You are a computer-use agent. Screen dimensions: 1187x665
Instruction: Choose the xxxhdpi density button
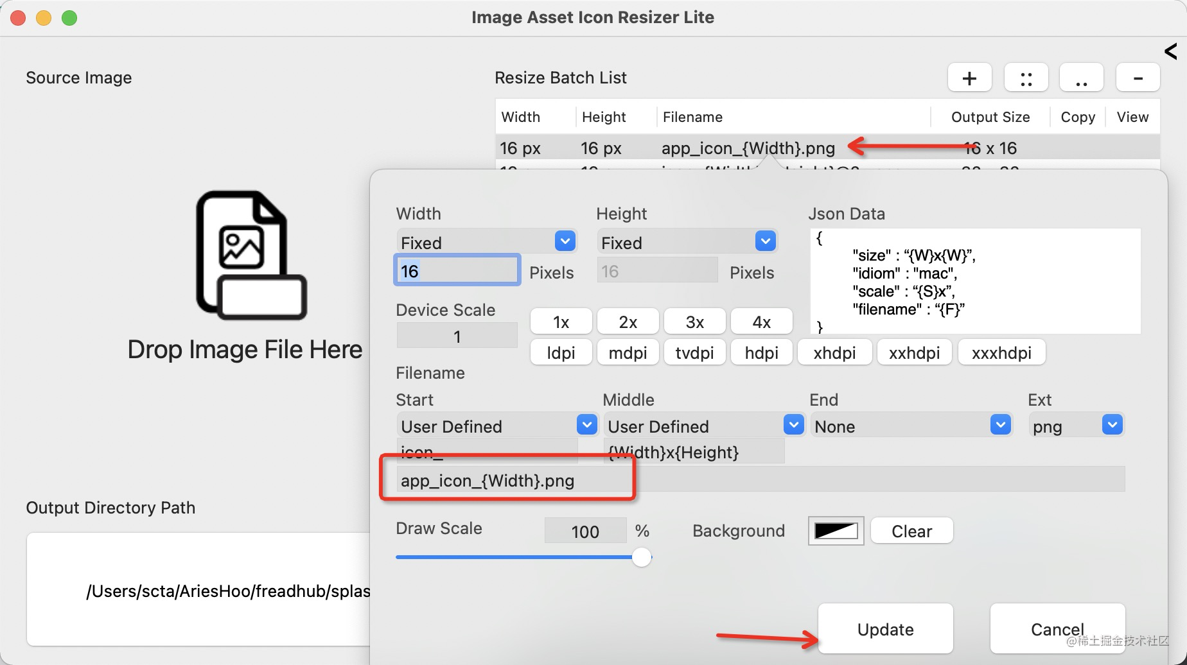point(1001,352)
